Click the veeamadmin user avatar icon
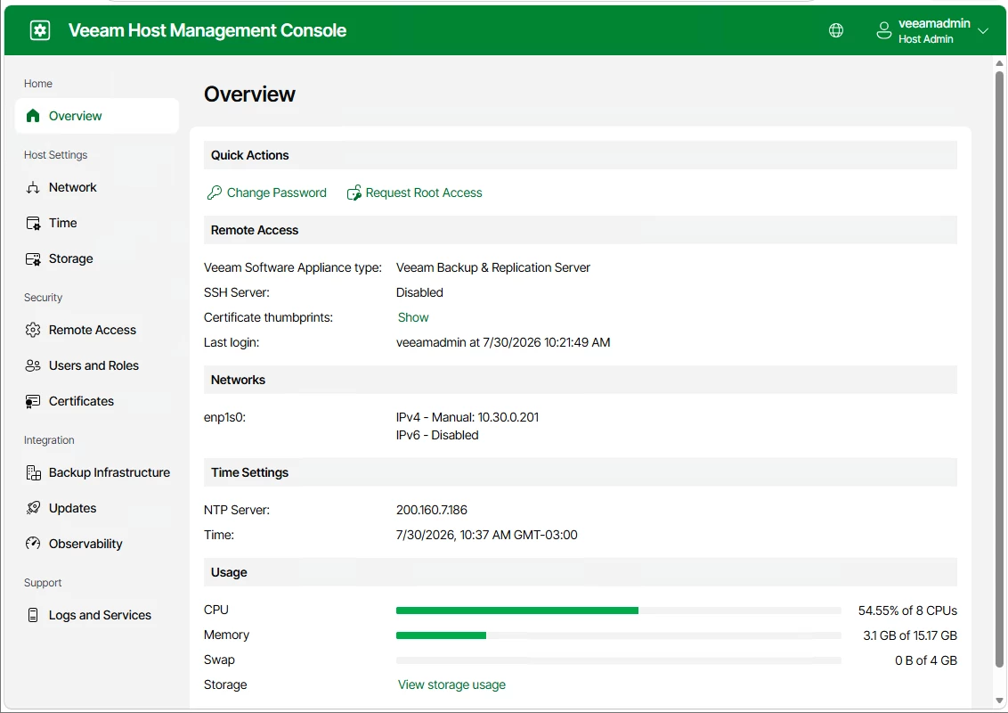 coord(884,30)
